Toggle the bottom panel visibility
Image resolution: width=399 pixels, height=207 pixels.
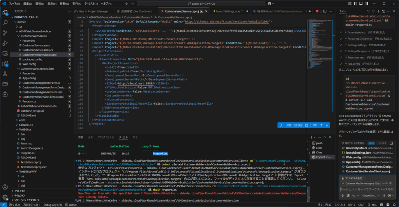(361, 4)
